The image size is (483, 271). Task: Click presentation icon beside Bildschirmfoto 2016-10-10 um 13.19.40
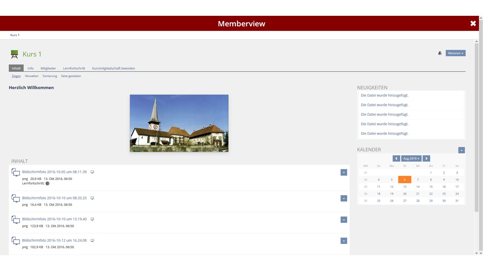[x=92, y=219]
